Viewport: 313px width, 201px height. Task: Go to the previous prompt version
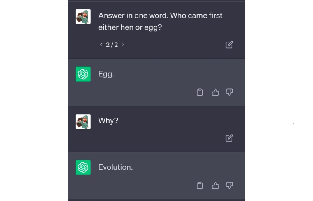coord(101,45)
